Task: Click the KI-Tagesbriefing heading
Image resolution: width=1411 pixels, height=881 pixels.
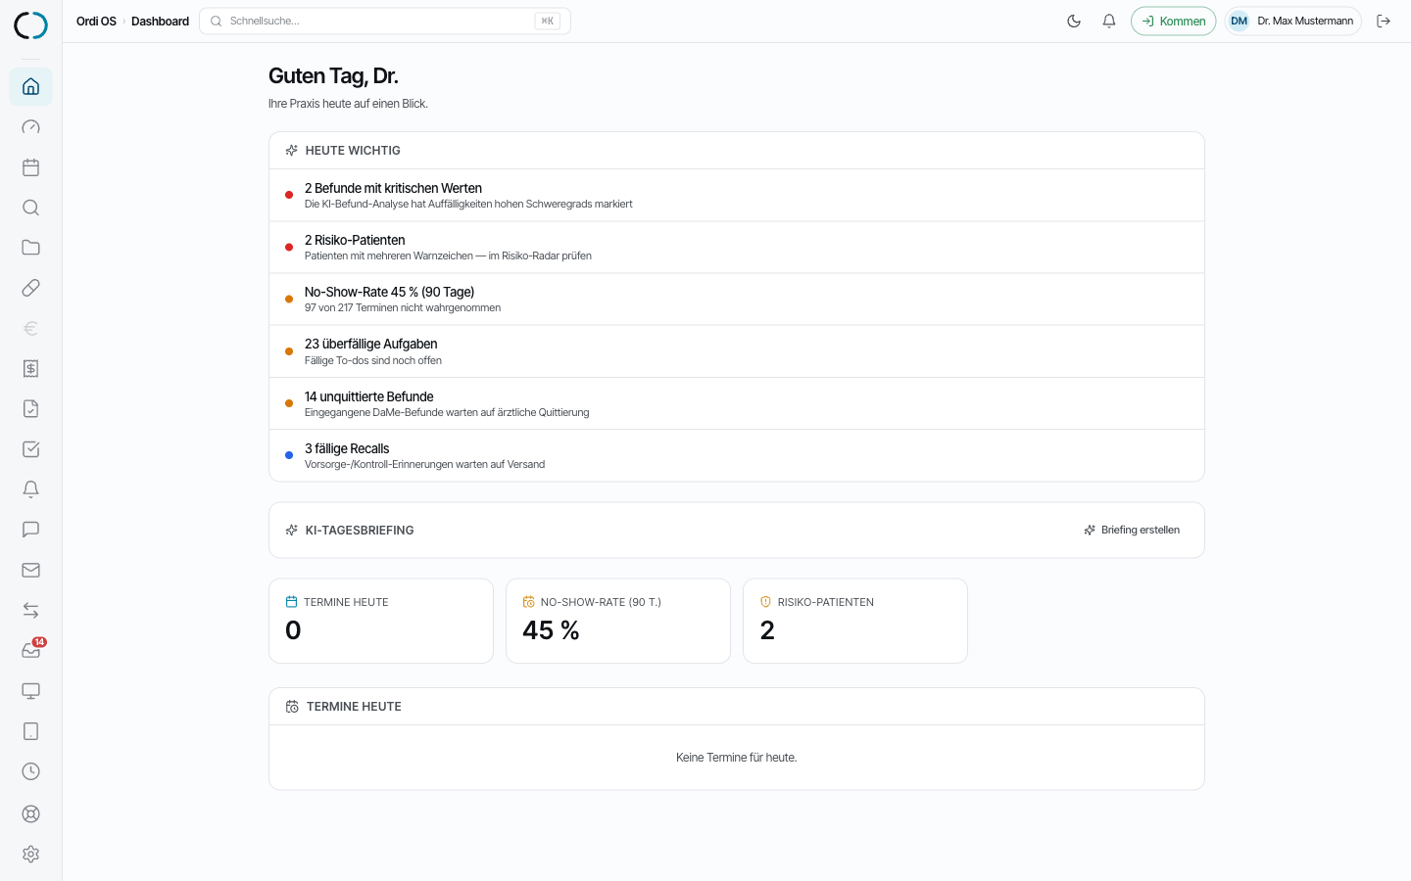Action: pos(360,530)
